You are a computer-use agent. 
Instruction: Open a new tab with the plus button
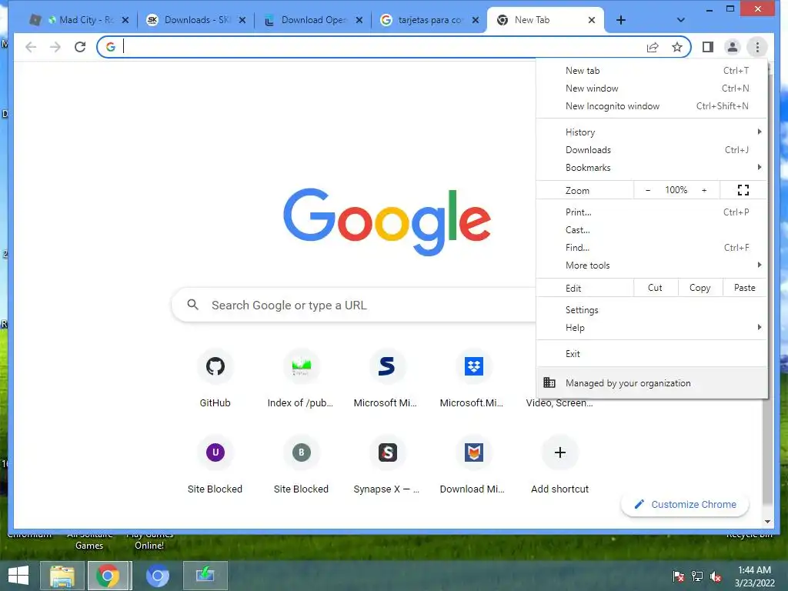621,20
